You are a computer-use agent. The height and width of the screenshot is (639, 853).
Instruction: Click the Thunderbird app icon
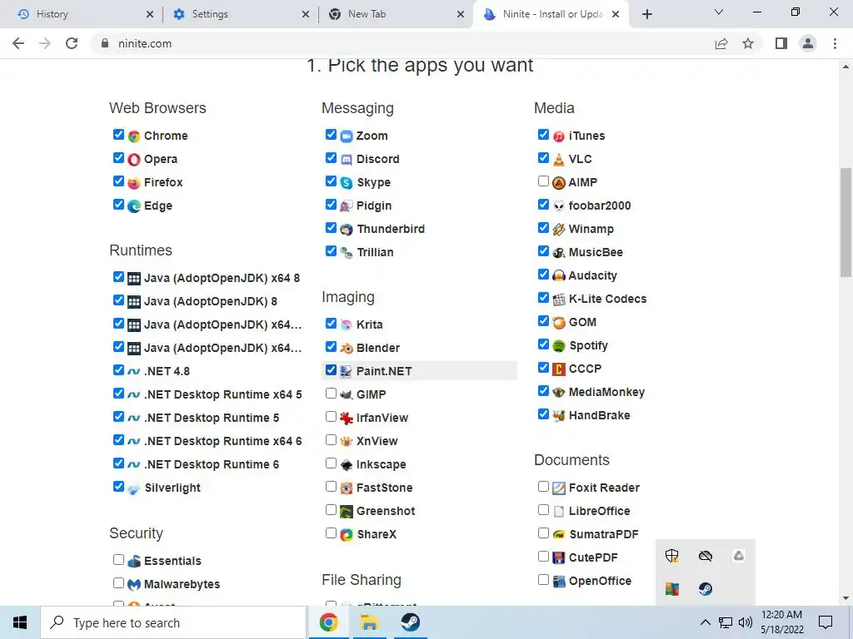pyautogui.click(x=347, y=230)
